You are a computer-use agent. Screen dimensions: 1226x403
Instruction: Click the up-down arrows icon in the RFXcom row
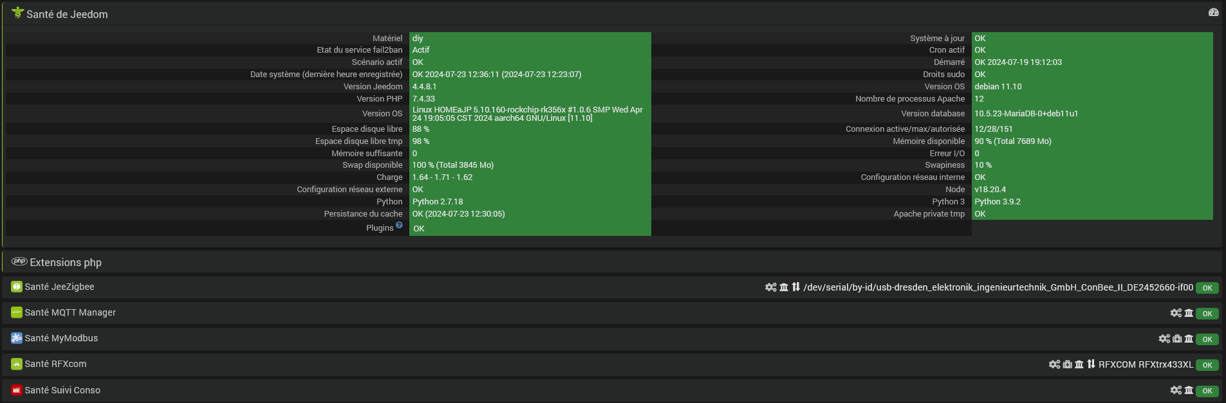tap(1091, 364)
